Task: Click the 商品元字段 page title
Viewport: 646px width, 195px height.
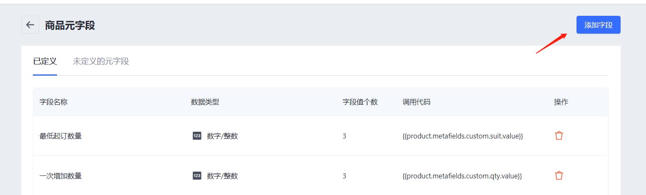Action: (x=70, y=25)
